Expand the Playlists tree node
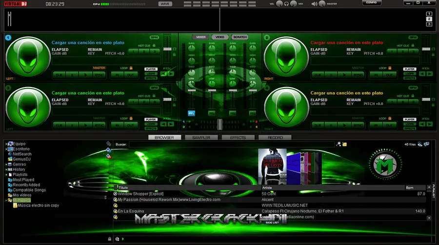This screenshot has height=245, width=439. (6, 175)
